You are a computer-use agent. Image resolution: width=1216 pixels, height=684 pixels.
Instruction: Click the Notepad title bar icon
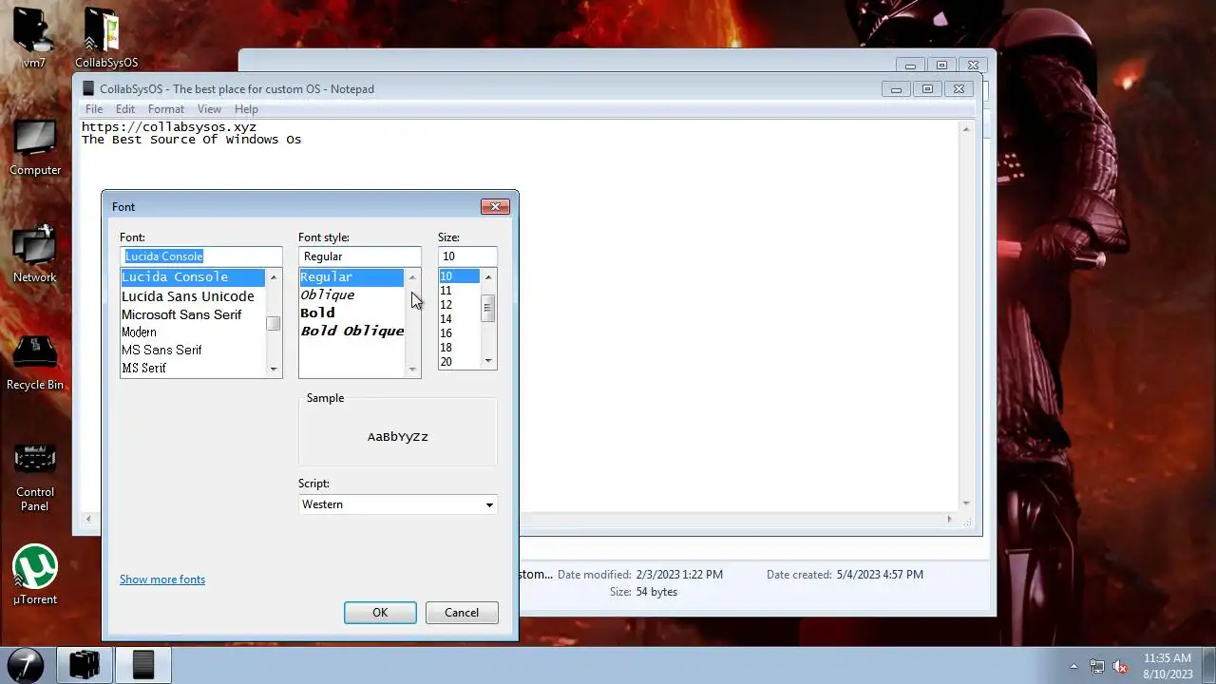click(88, 88)
